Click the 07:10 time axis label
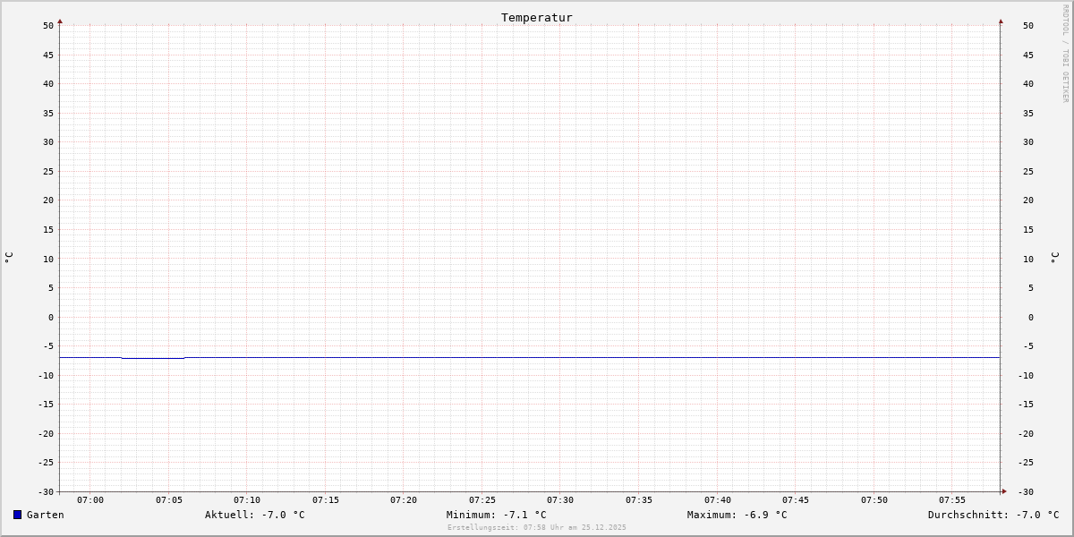 click(247, 499)
